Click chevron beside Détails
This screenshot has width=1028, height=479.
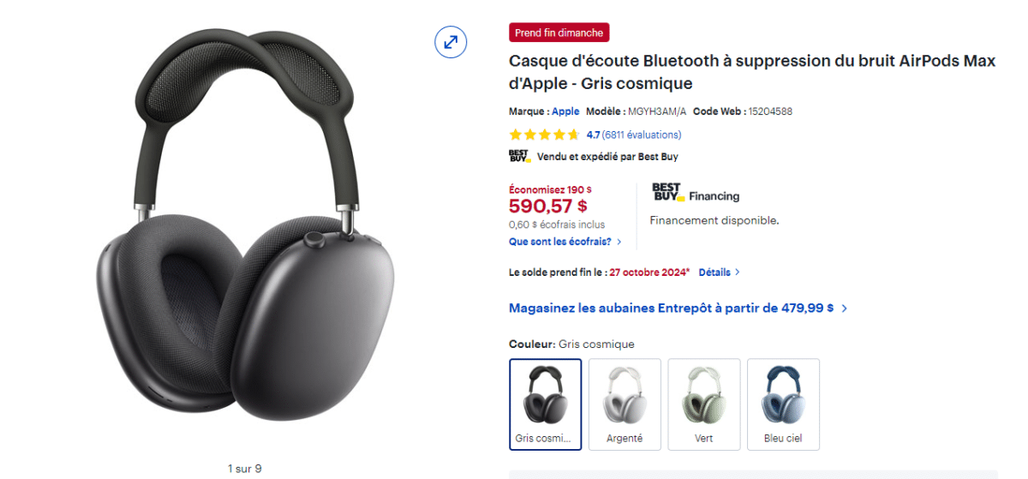coord(738,272)
